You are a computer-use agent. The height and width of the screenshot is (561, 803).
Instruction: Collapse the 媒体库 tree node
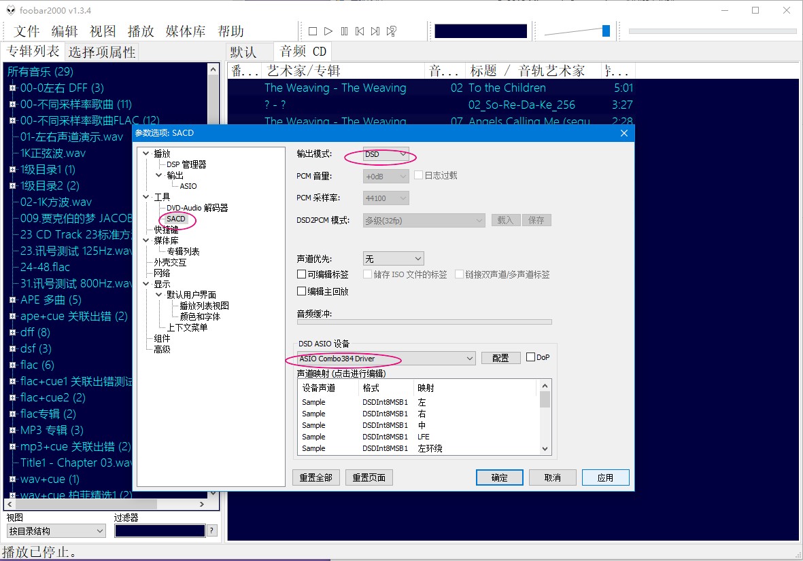pos(146,240)
